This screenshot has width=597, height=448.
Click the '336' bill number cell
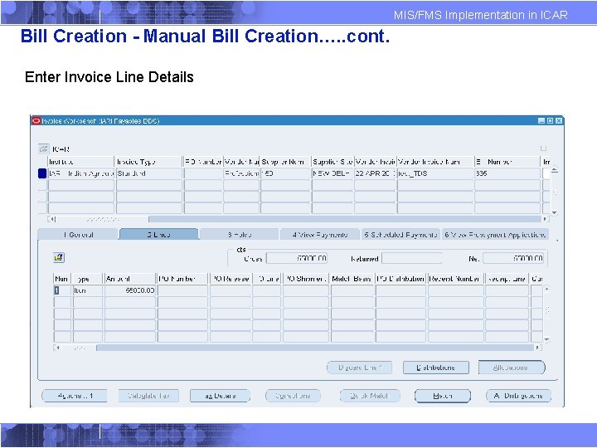tap(507, 173)
